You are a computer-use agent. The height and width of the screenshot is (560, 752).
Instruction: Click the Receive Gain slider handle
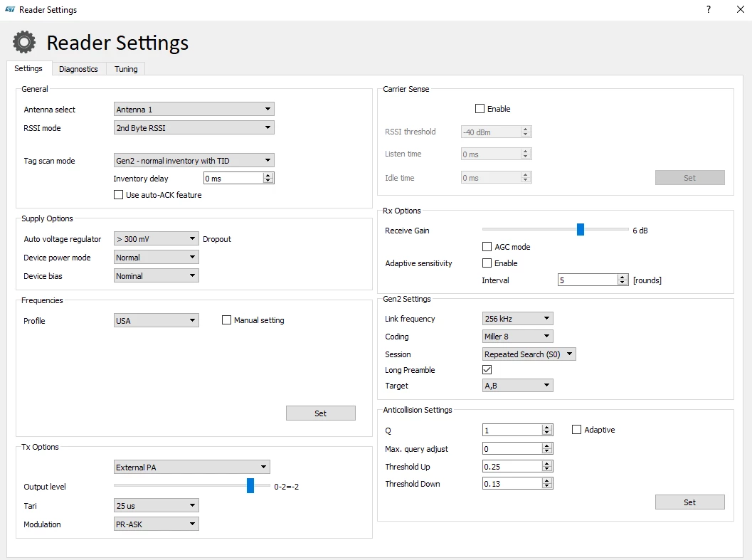581,230
